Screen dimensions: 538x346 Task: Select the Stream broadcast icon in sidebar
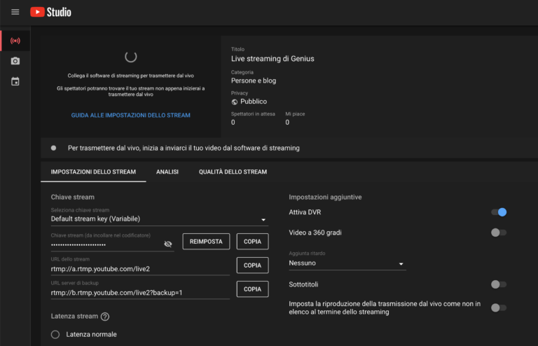coord(15,41)
